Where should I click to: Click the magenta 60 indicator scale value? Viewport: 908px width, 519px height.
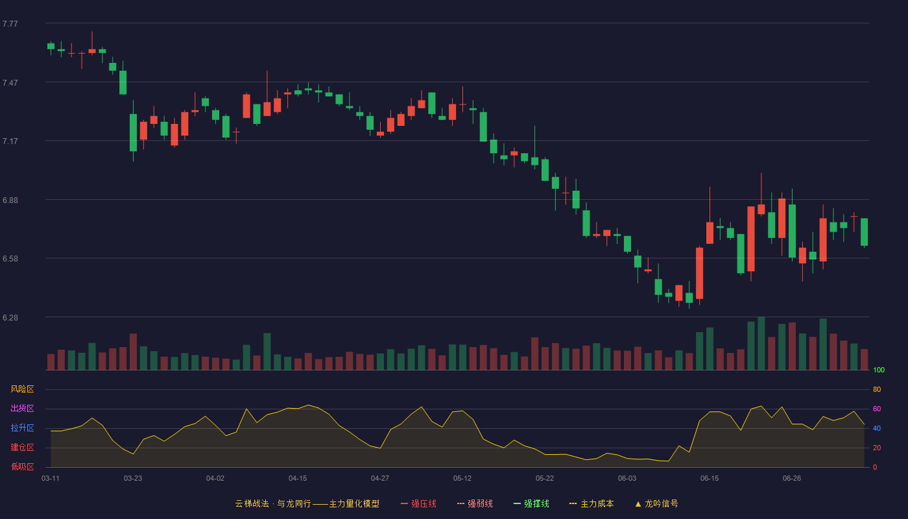tap(877, 409)
